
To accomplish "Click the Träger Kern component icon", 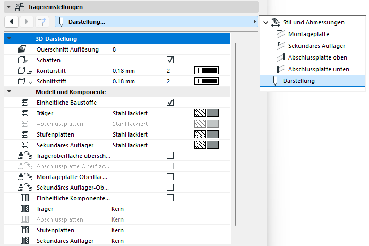I will pyautogui.click(x=25, y=209).
